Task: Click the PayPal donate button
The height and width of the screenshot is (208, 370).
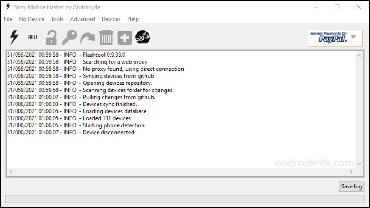Action: coord(335,38)
